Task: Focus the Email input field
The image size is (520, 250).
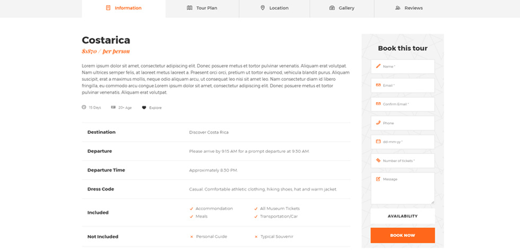Action: coord(403,85)
